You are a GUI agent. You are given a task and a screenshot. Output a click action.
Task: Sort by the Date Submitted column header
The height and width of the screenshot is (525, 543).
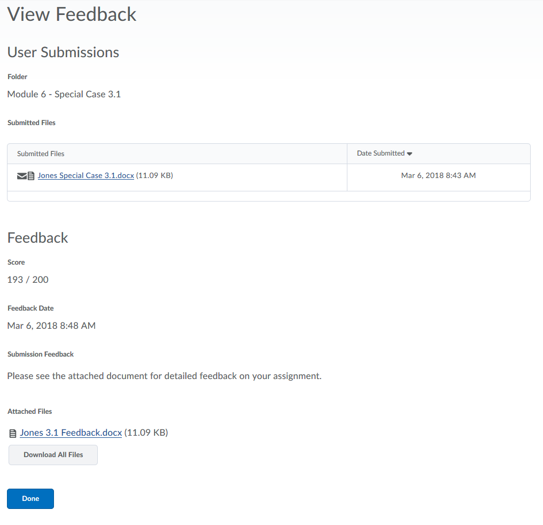[381, 153]
